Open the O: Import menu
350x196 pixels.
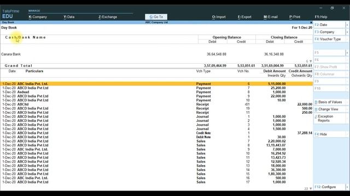coord(219,17)
